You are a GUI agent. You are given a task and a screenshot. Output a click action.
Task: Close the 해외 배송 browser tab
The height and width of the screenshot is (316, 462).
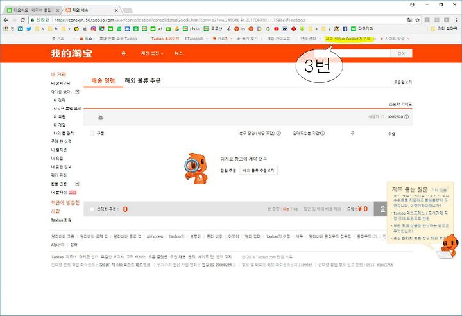pyautogui.click(x=116, y=10)
